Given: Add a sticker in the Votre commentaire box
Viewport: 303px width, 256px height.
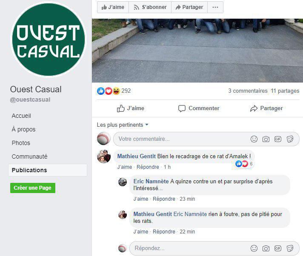Looking at the screenshot, I should [x=290, y=139].
